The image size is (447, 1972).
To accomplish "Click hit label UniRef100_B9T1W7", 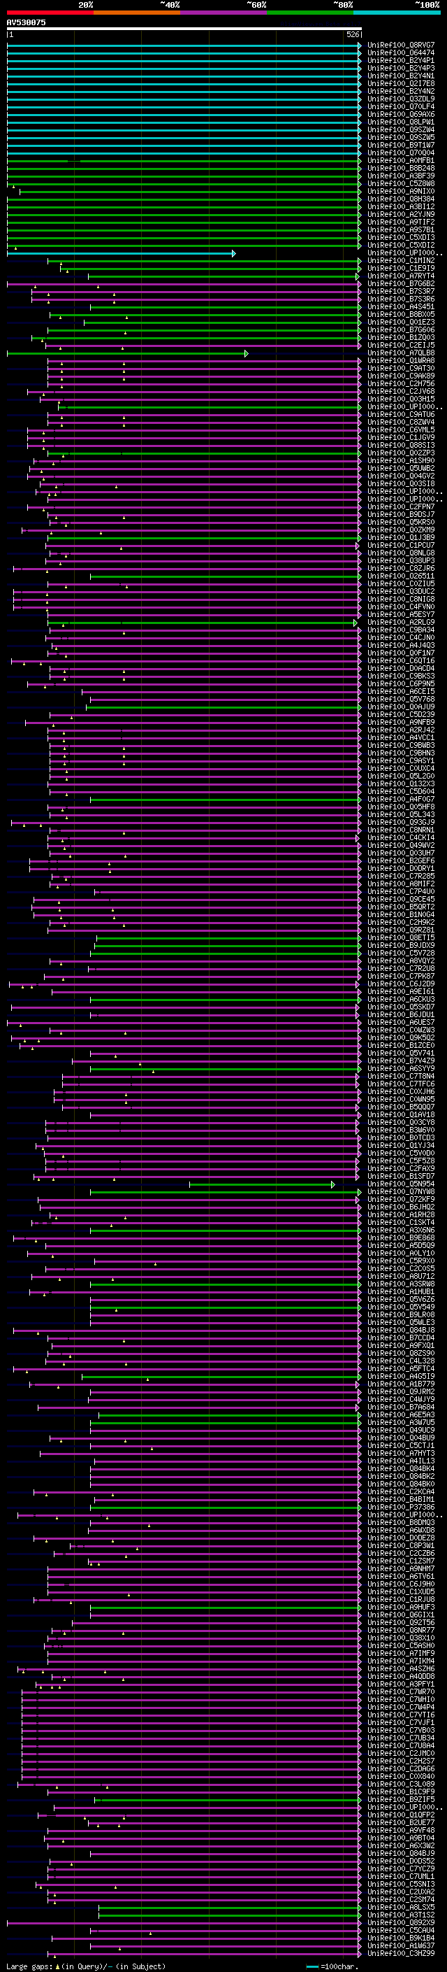I will coord(401,145).
